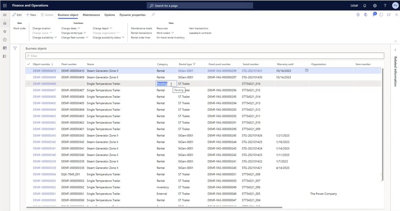Screen dimensions: 400x211
Task: Click the action pane search magnifier
Action: 153,15
